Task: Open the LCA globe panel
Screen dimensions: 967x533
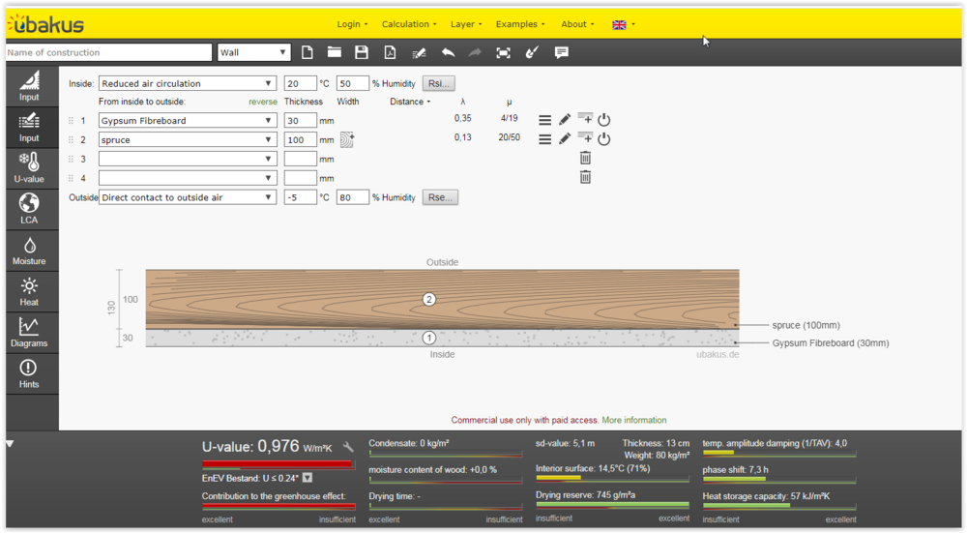Action: click(x=29, y=209)
